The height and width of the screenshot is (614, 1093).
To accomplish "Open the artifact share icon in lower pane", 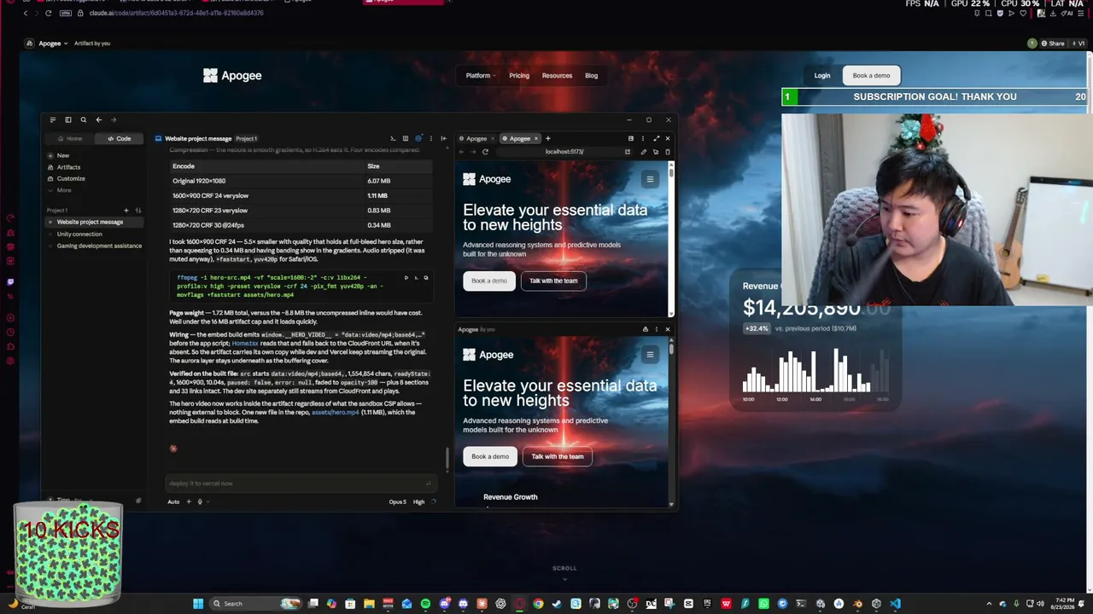I will (x=645, y=329).
